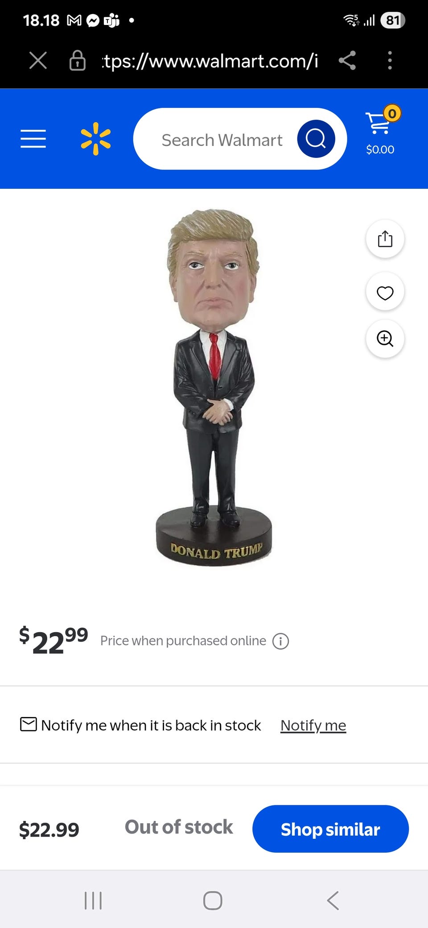Open the Walmart hamburger menu
Image resolution: width=428 pixels, height=928 pixels.
33,139
